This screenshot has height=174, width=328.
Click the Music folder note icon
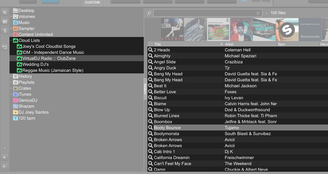coord(16,23)
